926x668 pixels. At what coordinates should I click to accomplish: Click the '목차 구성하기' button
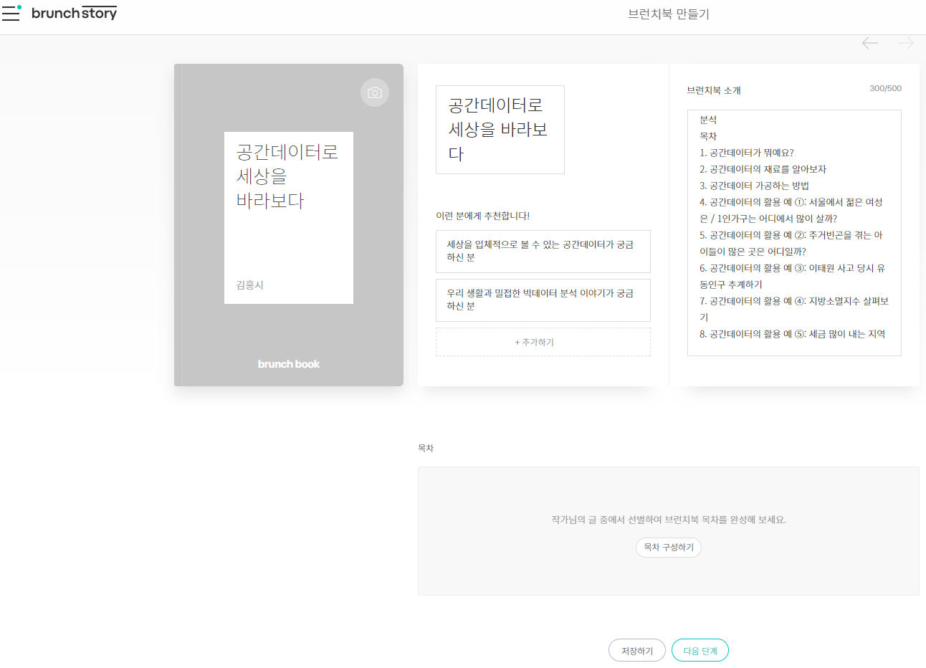(669, 548)
